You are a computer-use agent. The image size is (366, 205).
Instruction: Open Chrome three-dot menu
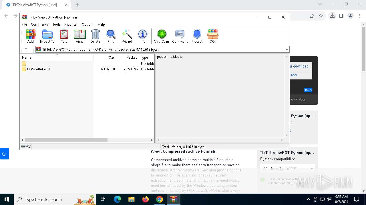(x=360, y=16)
